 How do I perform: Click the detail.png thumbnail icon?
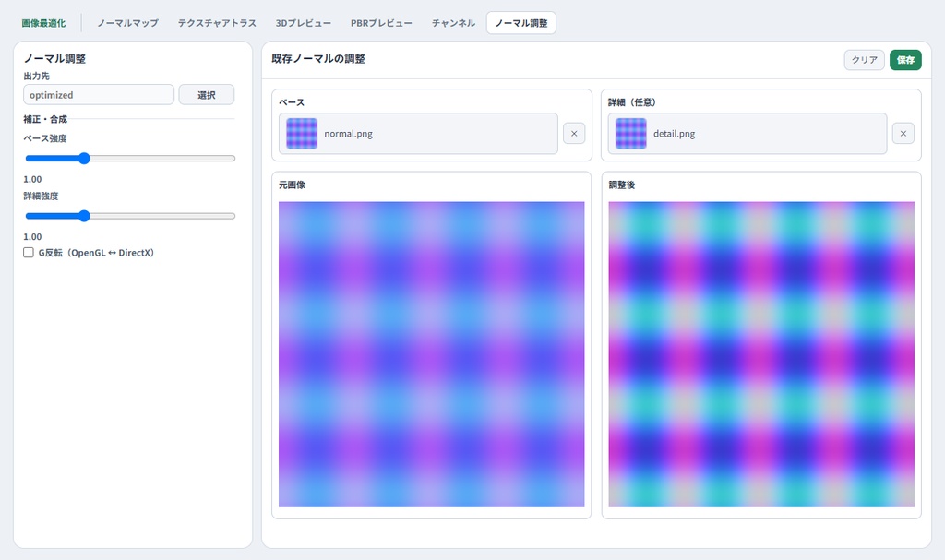630,134
